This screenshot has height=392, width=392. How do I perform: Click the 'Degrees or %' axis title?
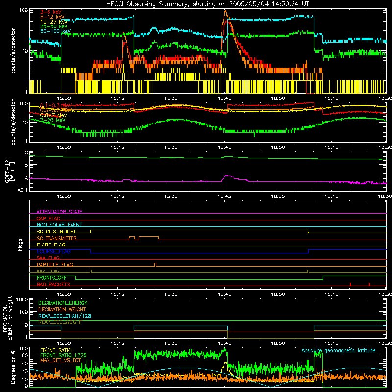pyautogui.click(x=13, y=367)
